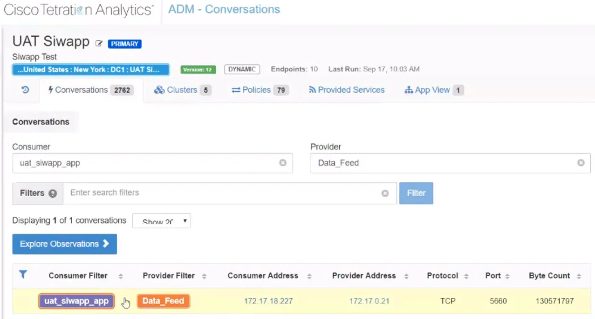The width and height of the screenshot is (595, 319).
Task: Open the history tab icon
Action: [x=25, y=90]
